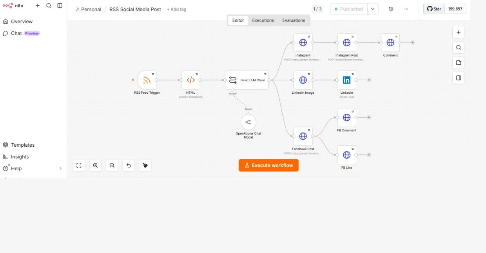Switch to the Evaluations tab
Viewport: 486px width, 253px height.
pos(294,20)
